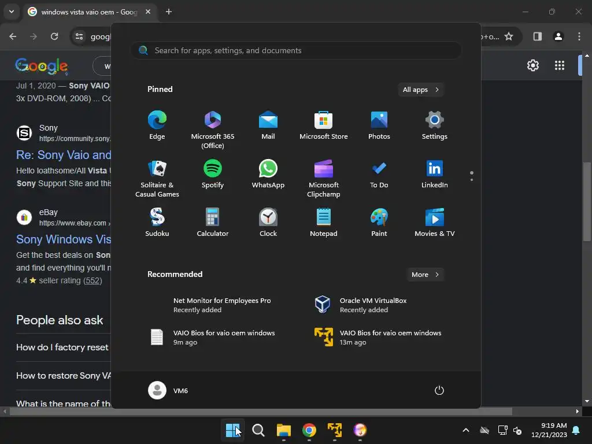Show hidden system tray icons
Viewport: 592px width, 444px height.
point(466,430)
